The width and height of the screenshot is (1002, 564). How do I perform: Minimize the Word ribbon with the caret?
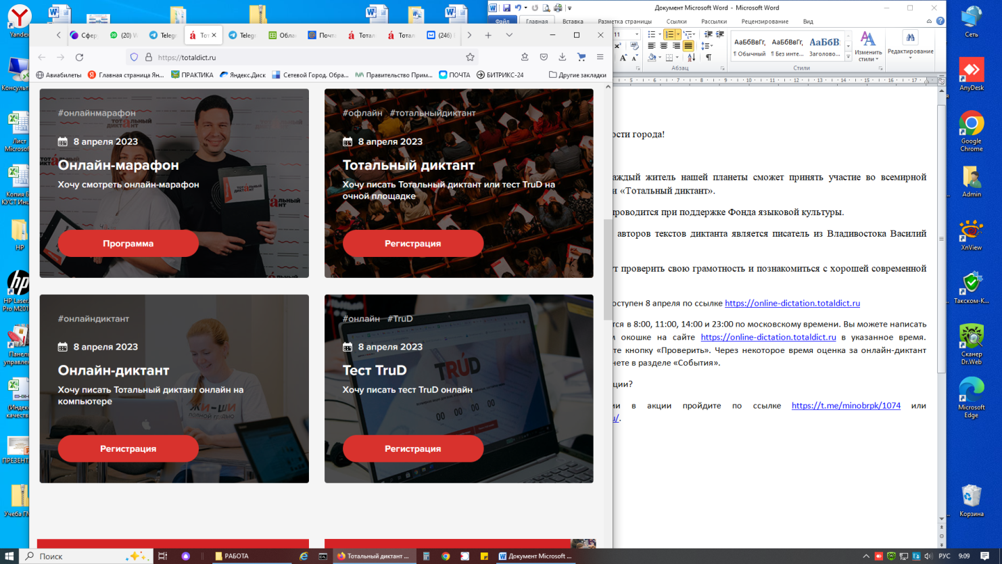coord(929,21)
